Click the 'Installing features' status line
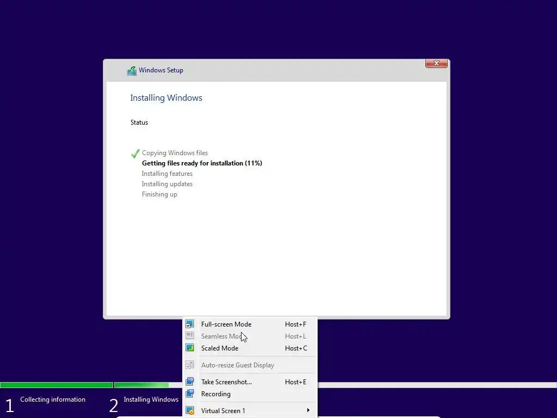 pos(167,174)
